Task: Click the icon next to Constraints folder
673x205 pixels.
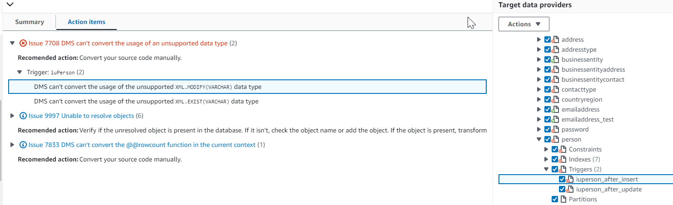Action: click(563, 149)
